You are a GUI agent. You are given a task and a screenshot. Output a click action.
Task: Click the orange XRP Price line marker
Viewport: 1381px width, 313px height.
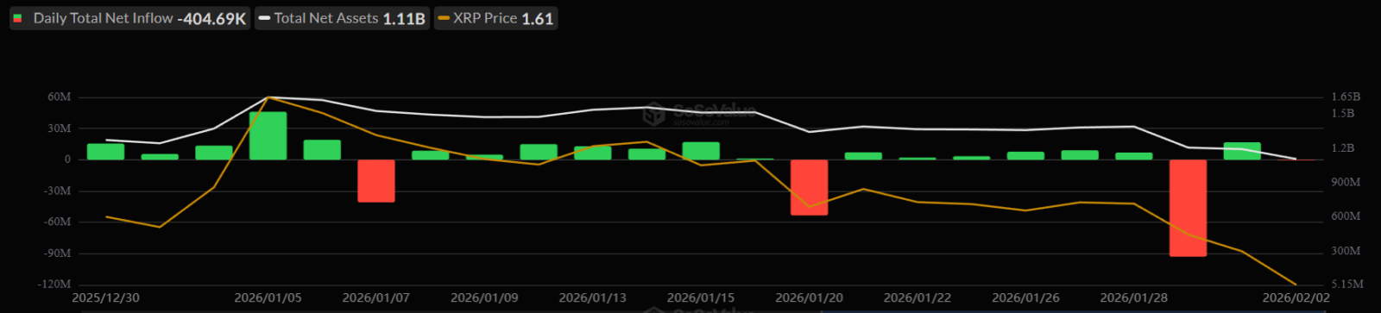(444, 18)
